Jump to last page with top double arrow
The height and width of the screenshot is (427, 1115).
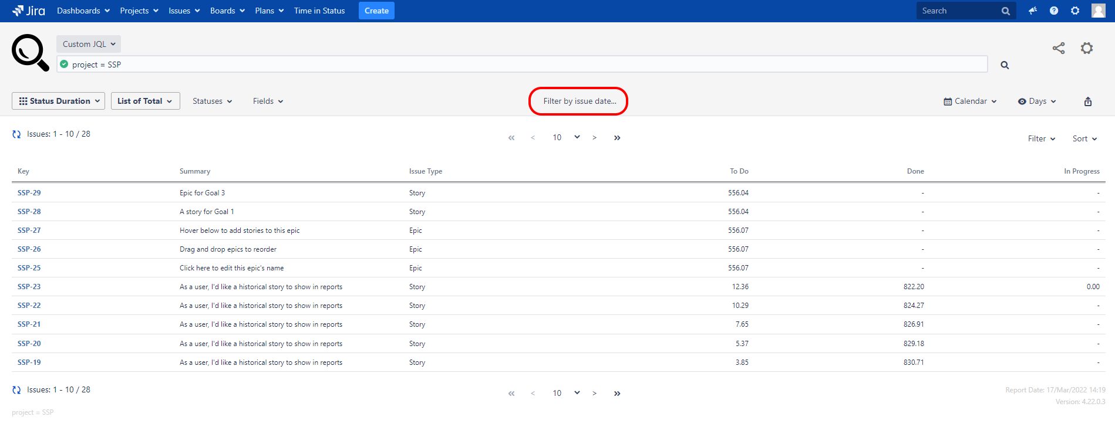pyautogui.click(x=617, y=138)
